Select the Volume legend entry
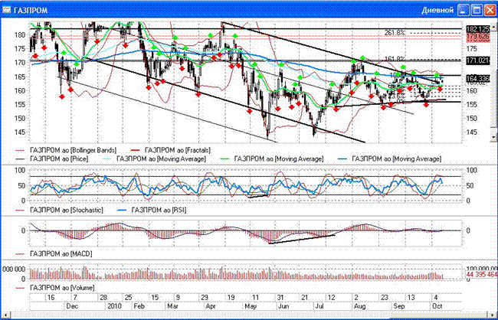 coord(55,288)
